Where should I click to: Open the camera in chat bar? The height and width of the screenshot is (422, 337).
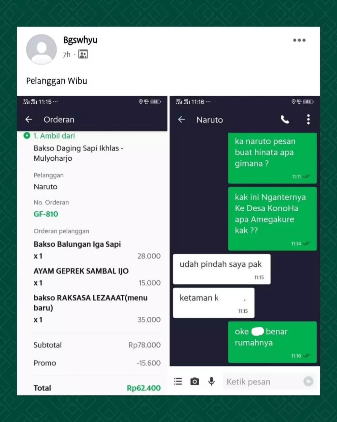click(x=194, y=381)
